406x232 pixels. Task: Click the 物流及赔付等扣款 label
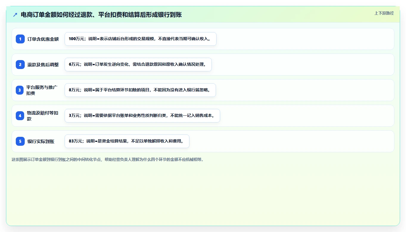(43, 116)
